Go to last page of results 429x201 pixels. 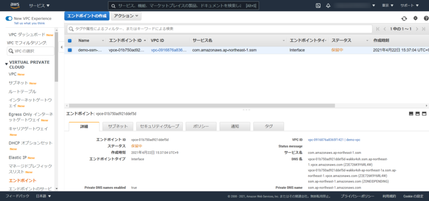(x=424, y=29)
